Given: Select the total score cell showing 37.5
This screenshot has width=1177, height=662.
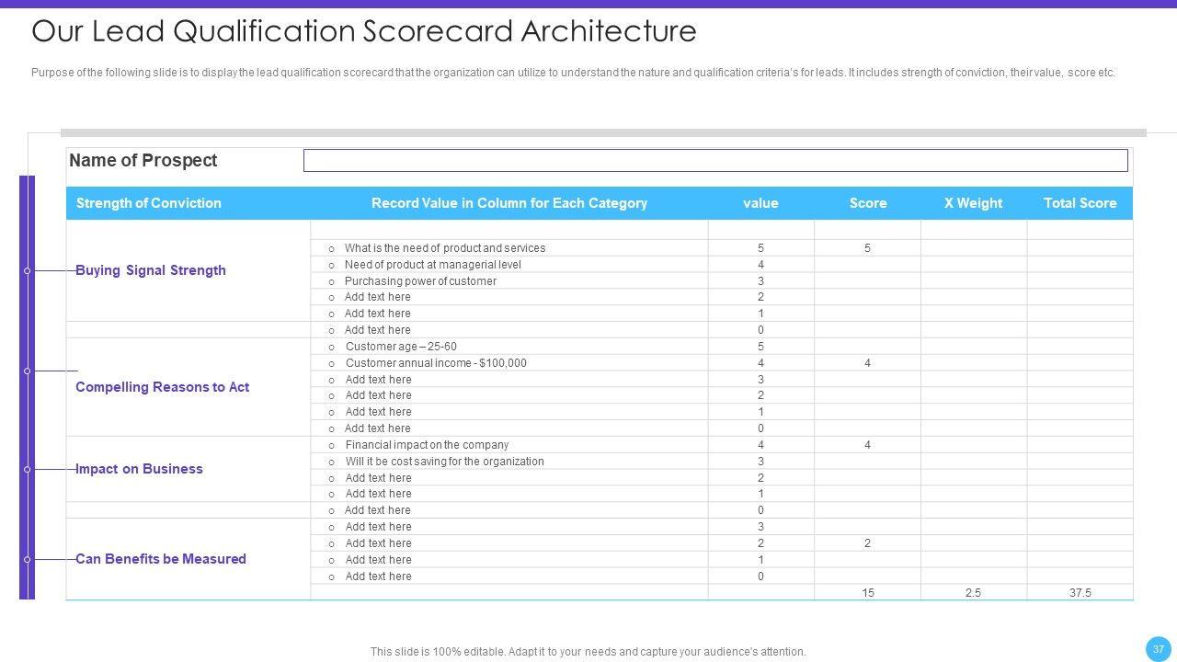Looking at the screenshot, I should tap(1080, 593).
